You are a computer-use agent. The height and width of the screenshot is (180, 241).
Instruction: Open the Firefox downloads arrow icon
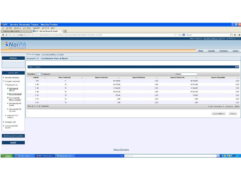coord(235,35)
